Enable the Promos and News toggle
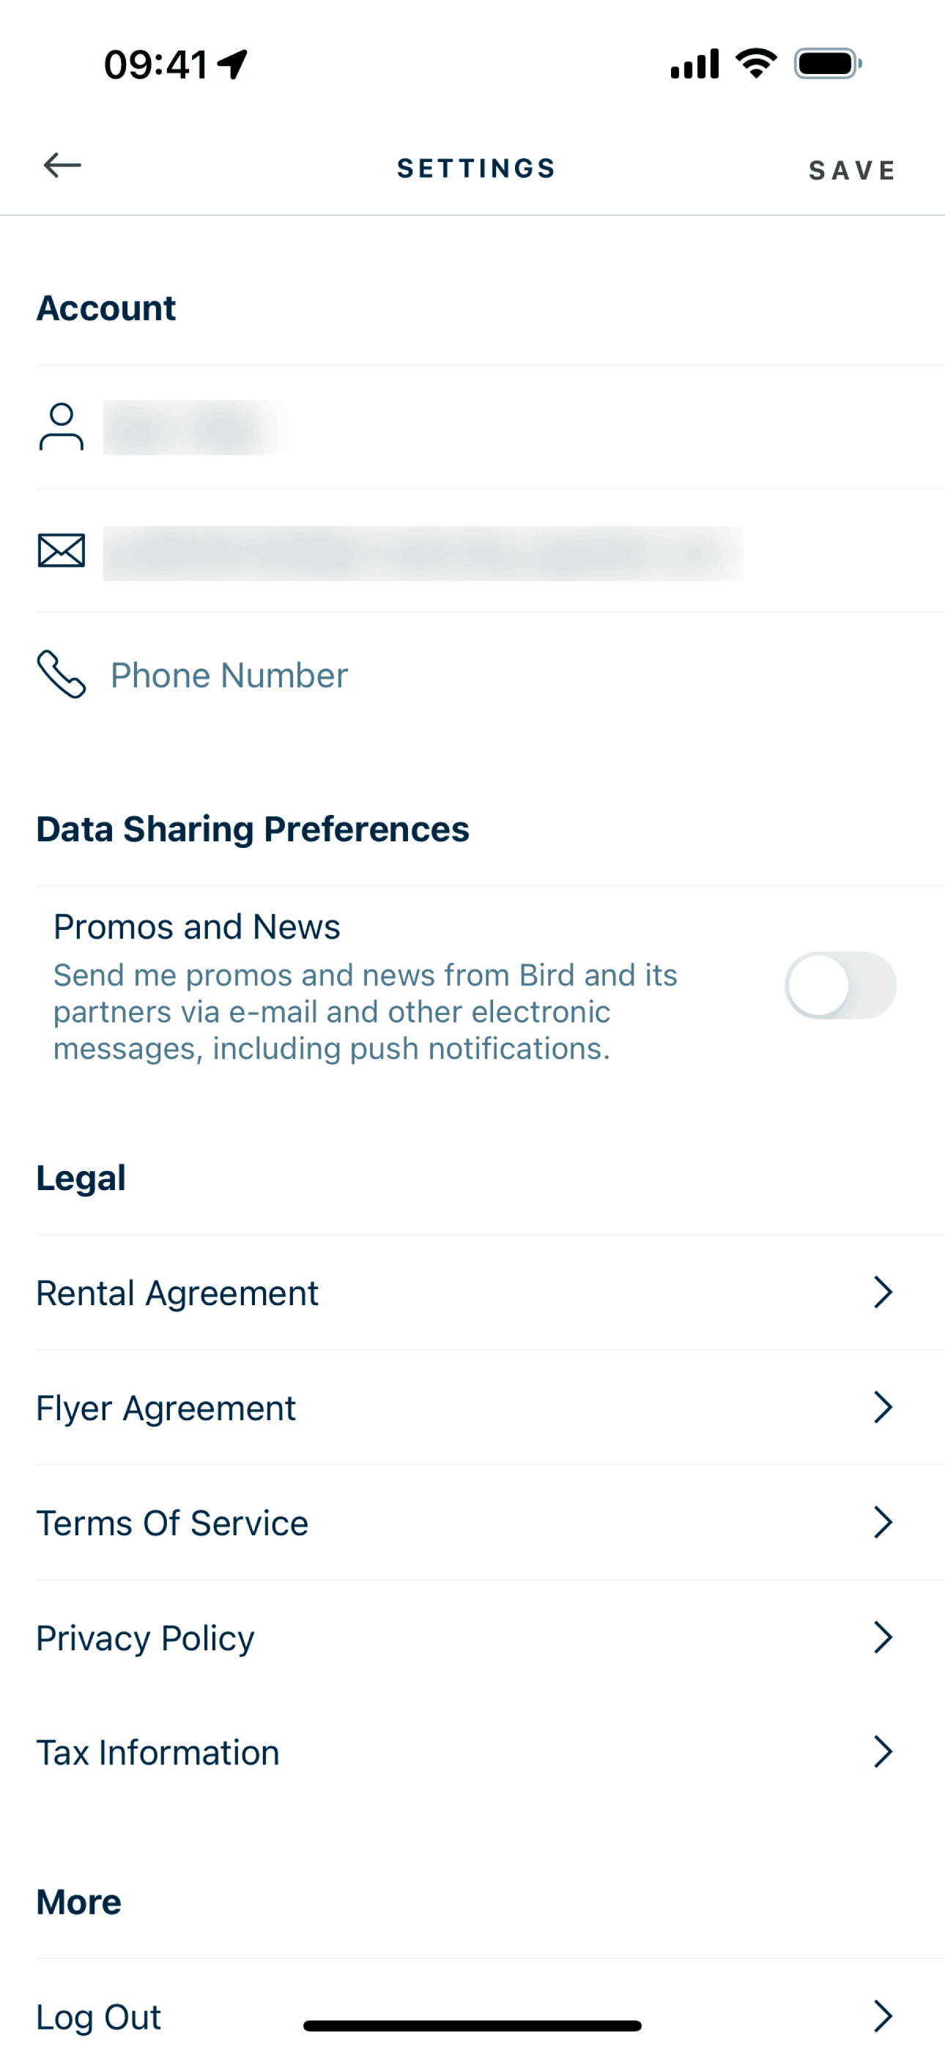The image size is (945, 2049). pos(840,985)
